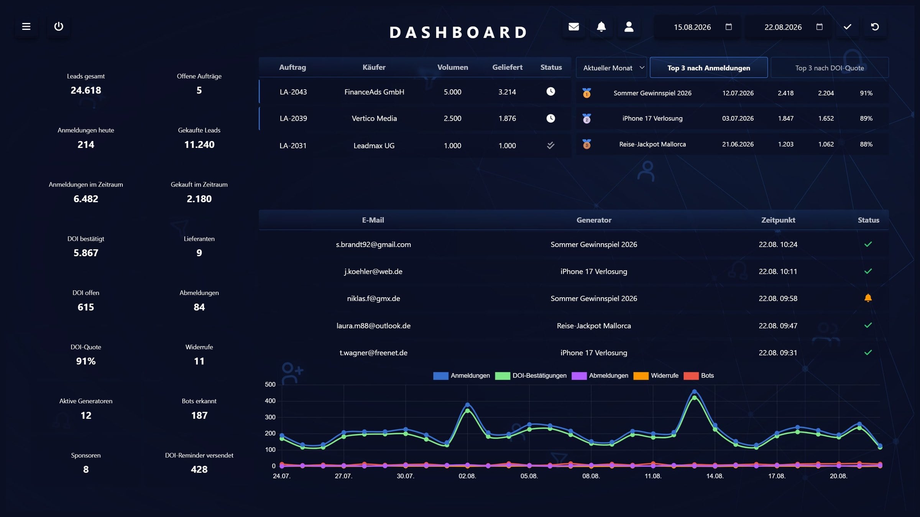Sort by Volumen column header

453,67
